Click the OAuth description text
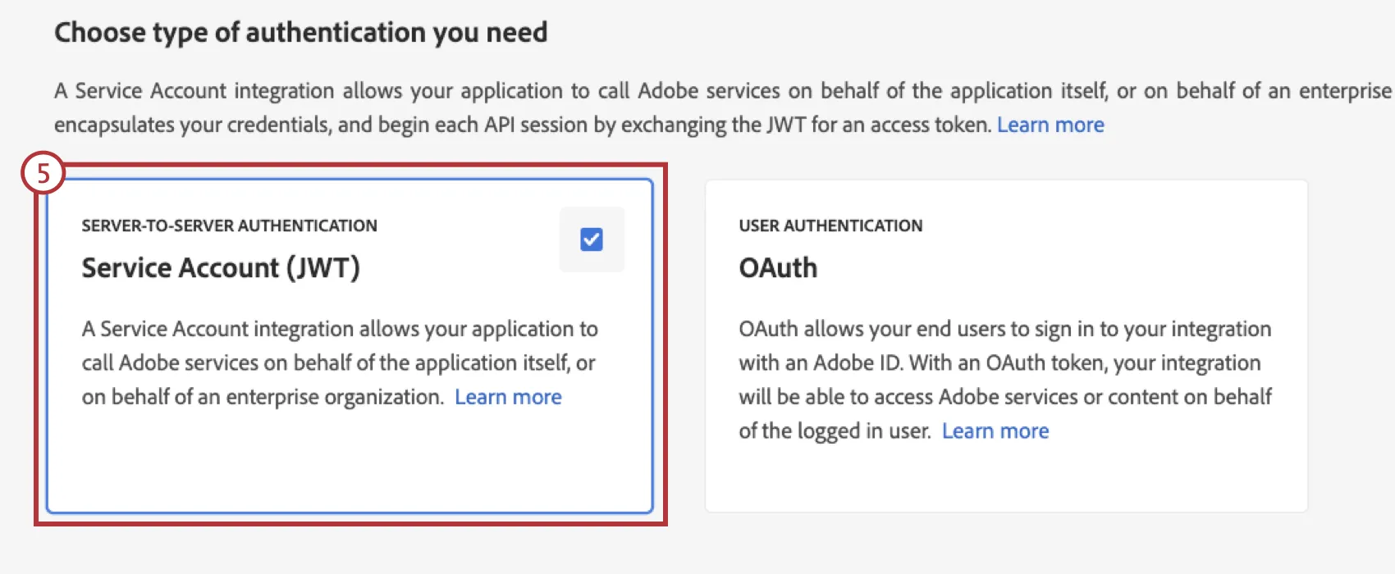 [1003, 379]
